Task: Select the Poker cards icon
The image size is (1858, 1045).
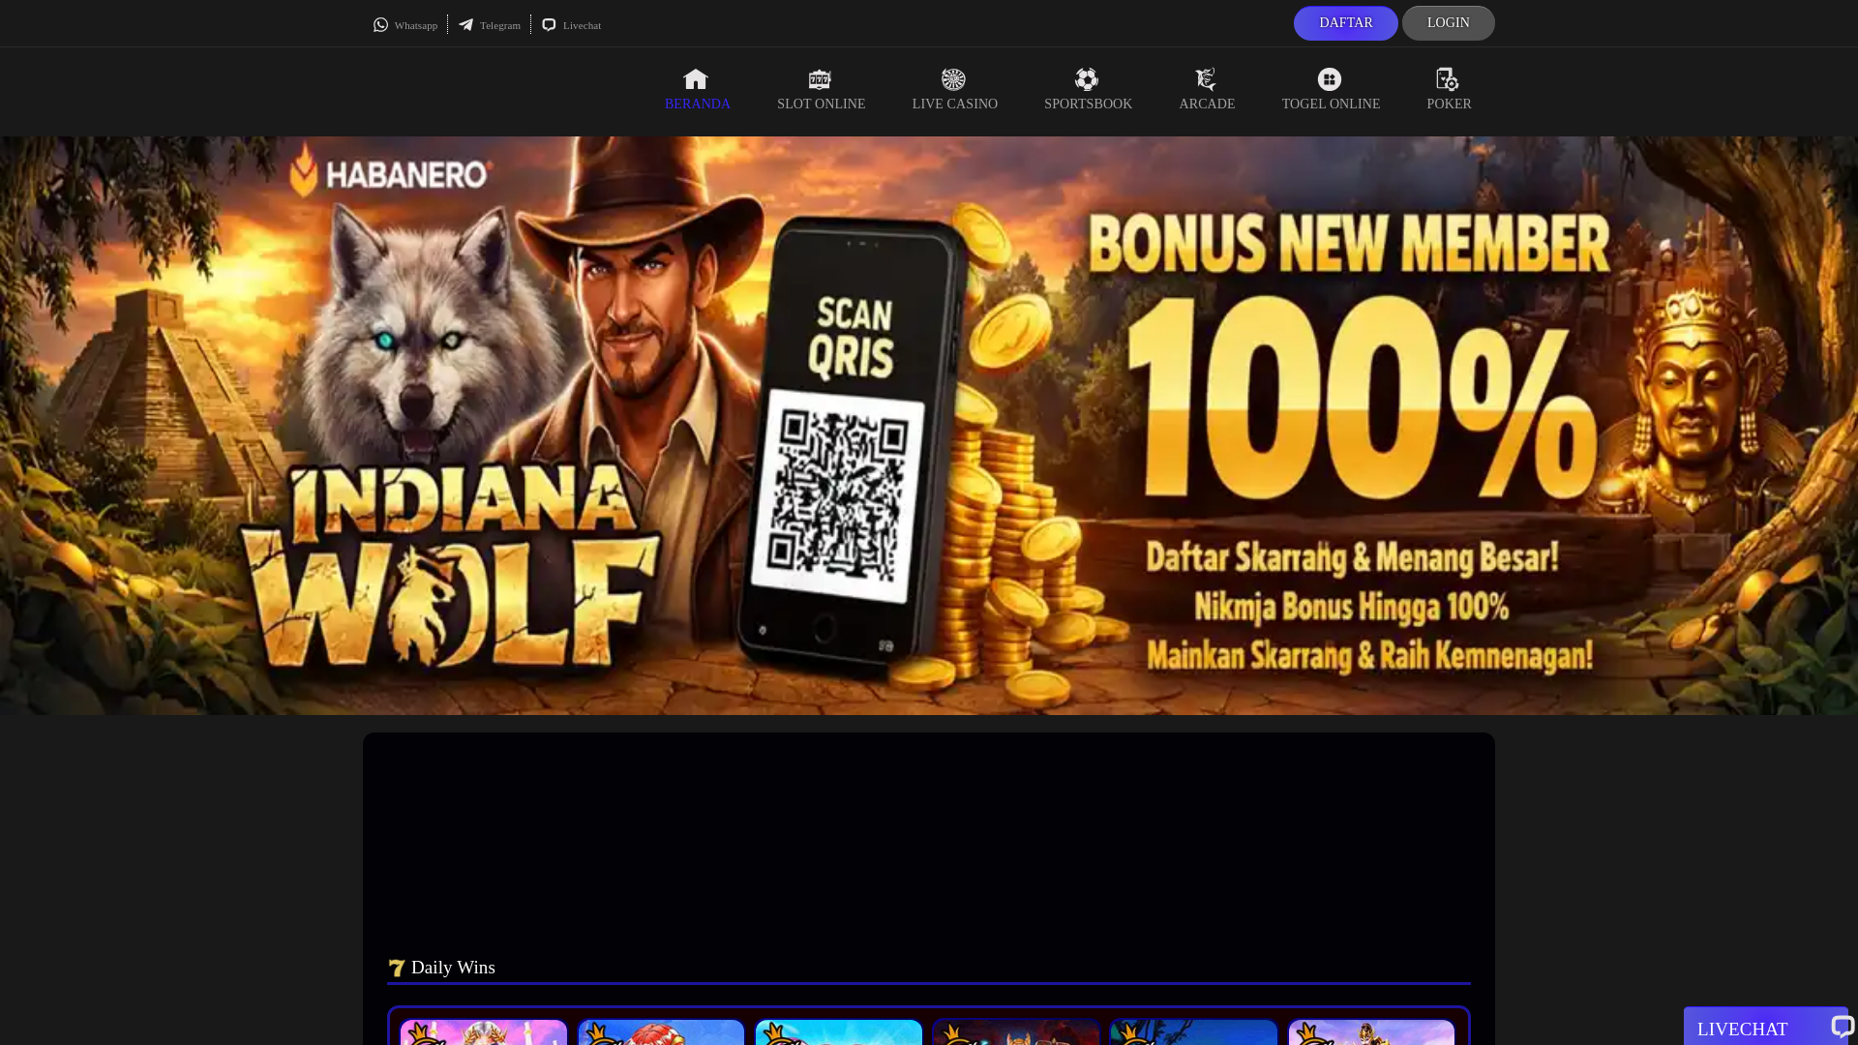Action: click(x=1448, y=79)
